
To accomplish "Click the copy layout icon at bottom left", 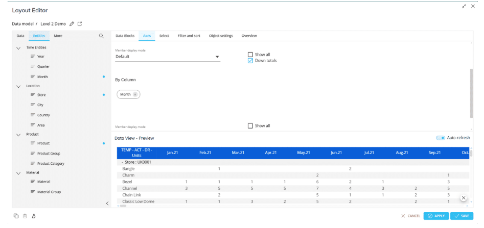I will [16, 216].
